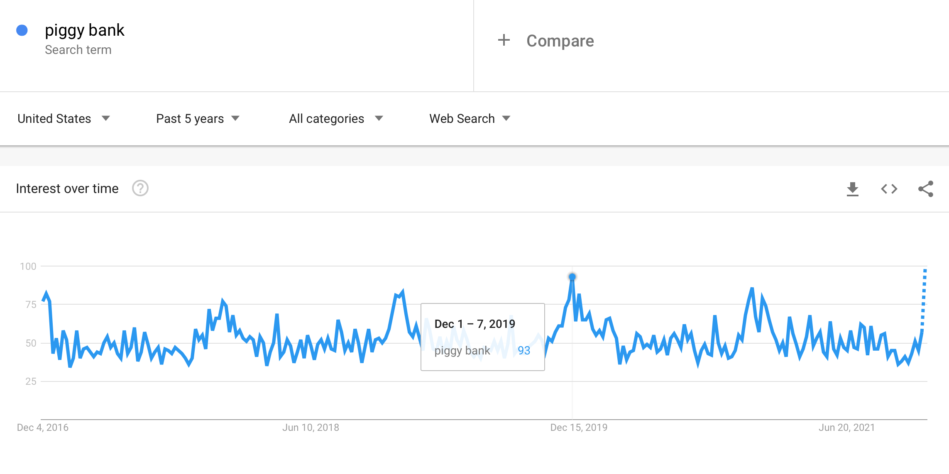949x474 pixels.
Task: Open the embed code icon
Action: (889, 189)
